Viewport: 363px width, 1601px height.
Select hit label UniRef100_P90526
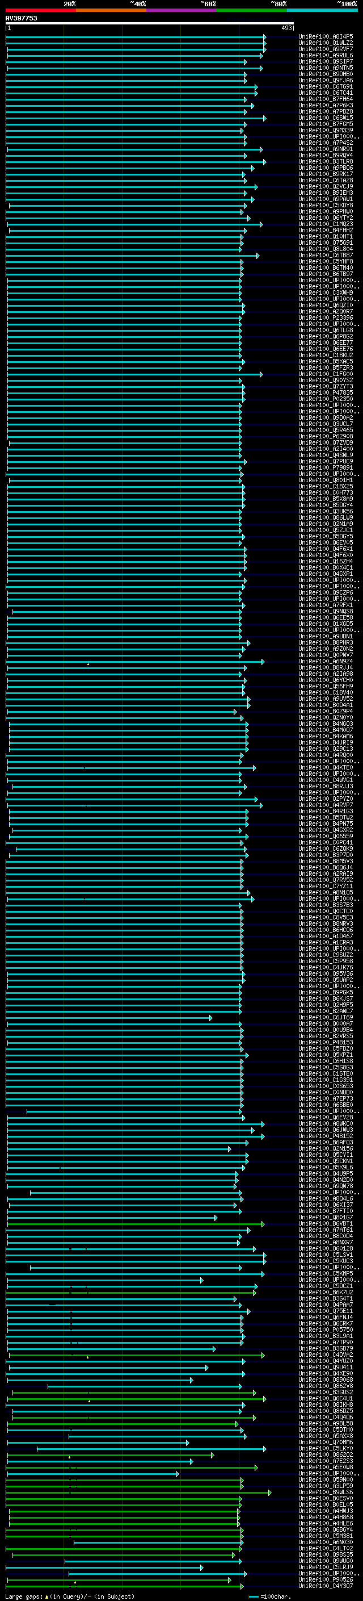tap(326, 1579)
